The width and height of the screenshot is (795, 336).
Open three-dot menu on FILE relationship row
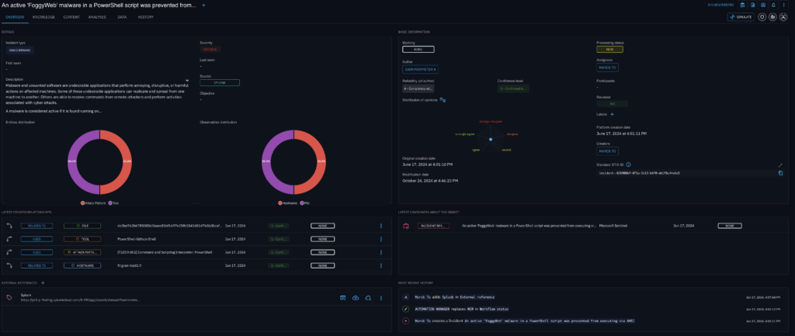tap(381, 226)
